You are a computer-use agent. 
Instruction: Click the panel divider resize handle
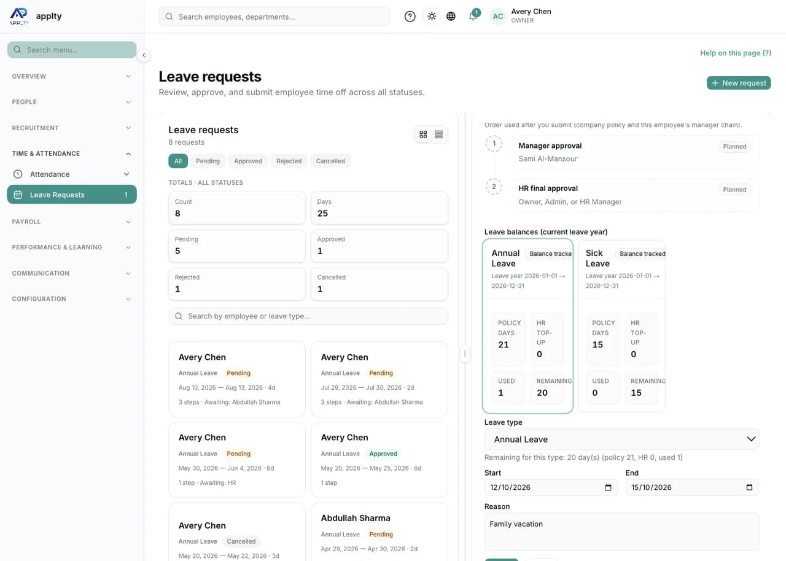coord(465,354)
